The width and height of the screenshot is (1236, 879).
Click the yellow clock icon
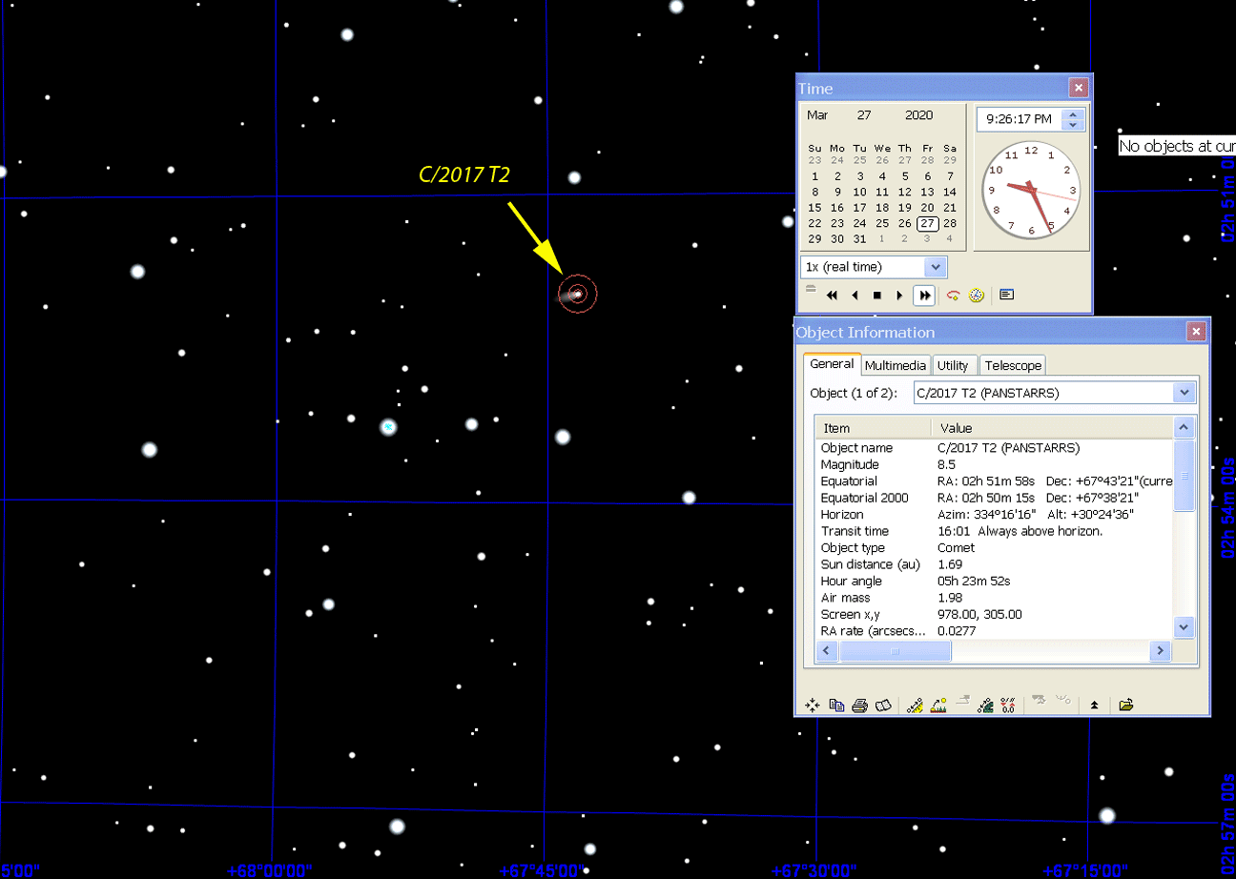(976, 296)
